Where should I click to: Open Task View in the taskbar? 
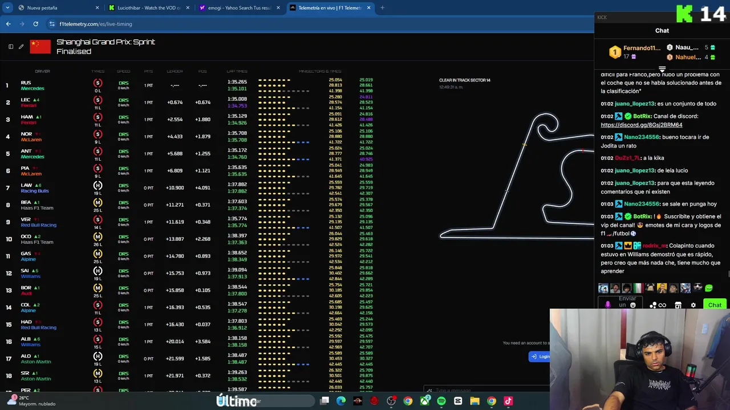(x=325, y=401)
